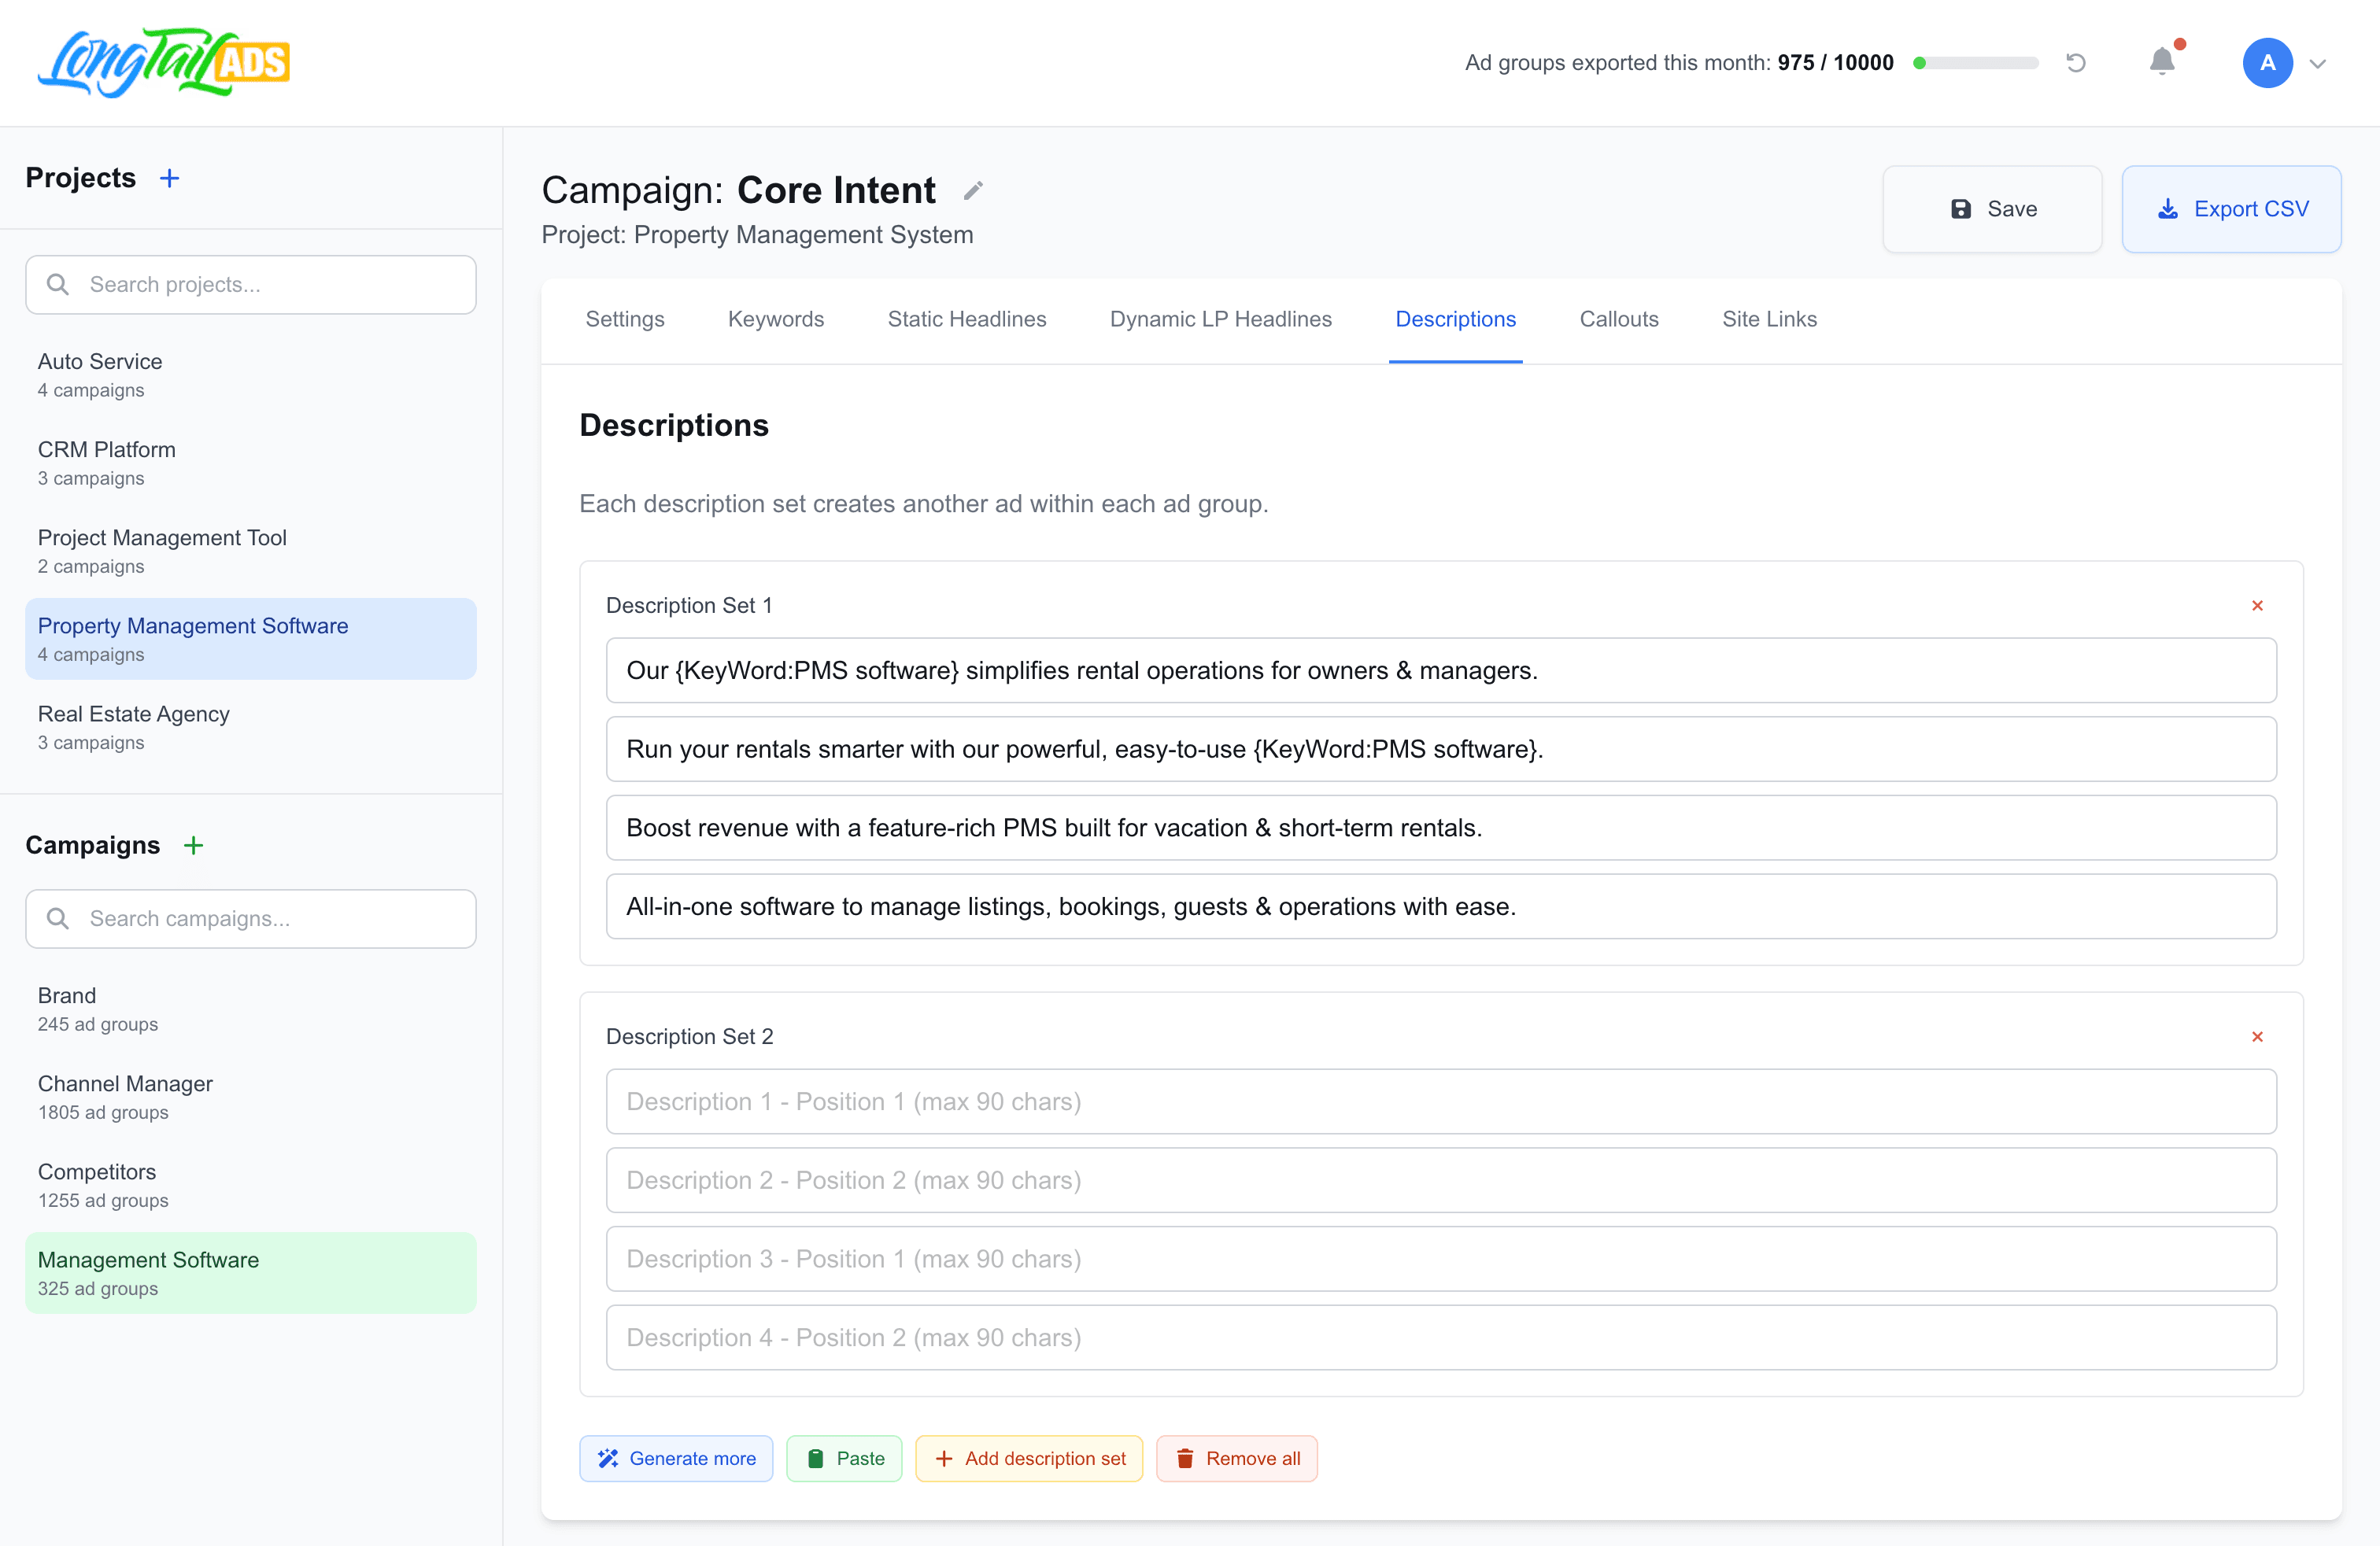Select Property Management Software project
Image resolution: width=2380 pixels, height=1546 pixels.
click(251, 639)
